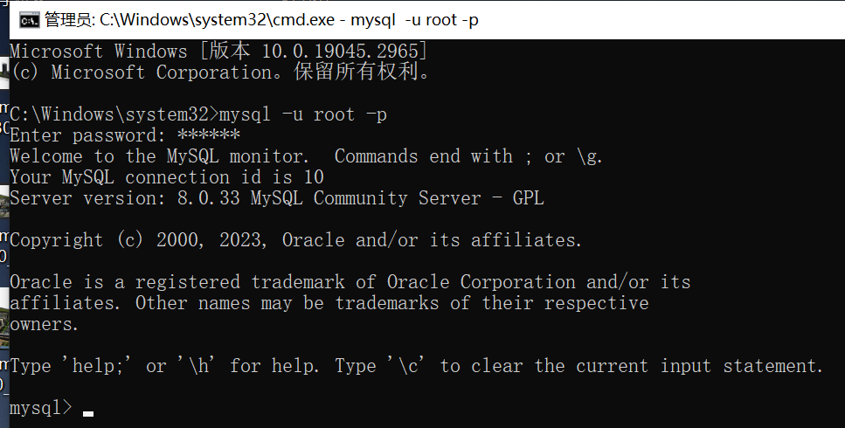Viewport: 845px width, 428px height.
Task: Click the blinking cursor after mysql prompt
Action: (x=88, y=413)
